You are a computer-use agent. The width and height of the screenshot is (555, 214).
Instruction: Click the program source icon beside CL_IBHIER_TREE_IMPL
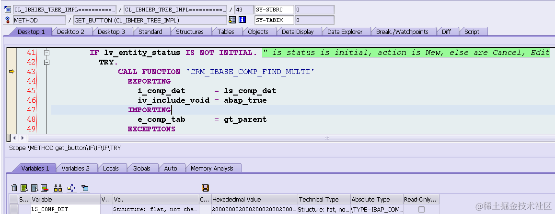8,9
